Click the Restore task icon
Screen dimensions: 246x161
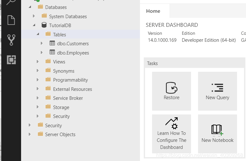click(172, 88)
